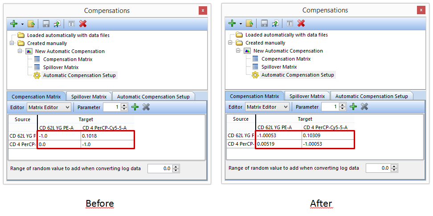This screenshot has height=216, width=433.
Task: Click the gray remove parameter X in the After editor bar
Action: pyautogui.click(x=364, y=106)
